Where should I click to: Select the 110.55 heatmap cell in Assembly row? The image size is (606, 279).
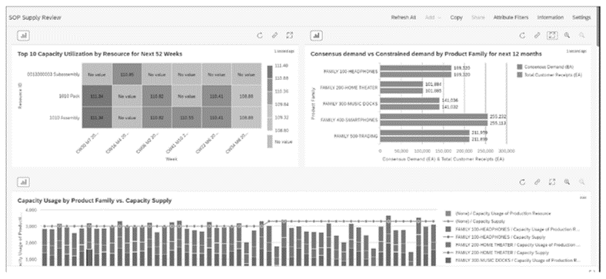[x=186, y=117]
